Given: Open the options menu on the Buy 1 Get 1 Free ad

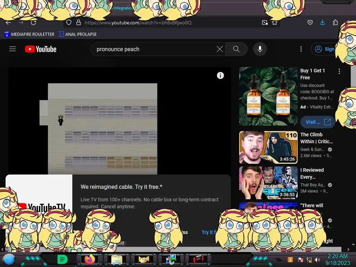Looking at the screenshot, I should (x=339, y=71).
